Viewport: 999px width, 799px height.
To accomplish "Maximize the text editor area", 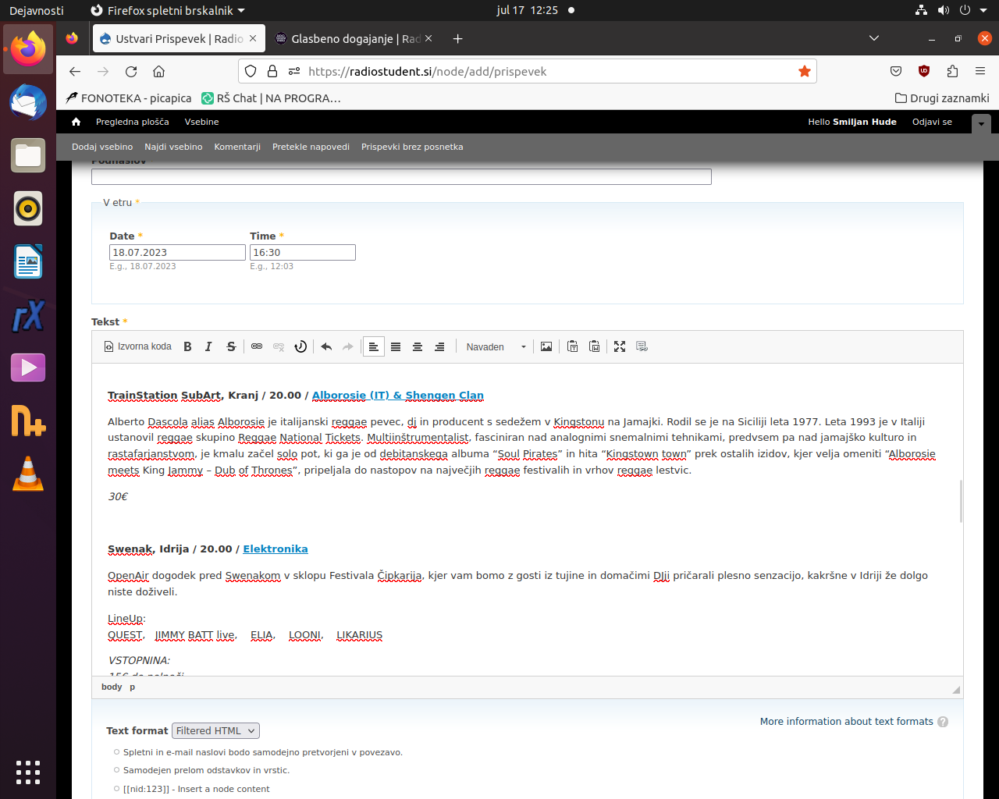I will (x=620, y=346).
